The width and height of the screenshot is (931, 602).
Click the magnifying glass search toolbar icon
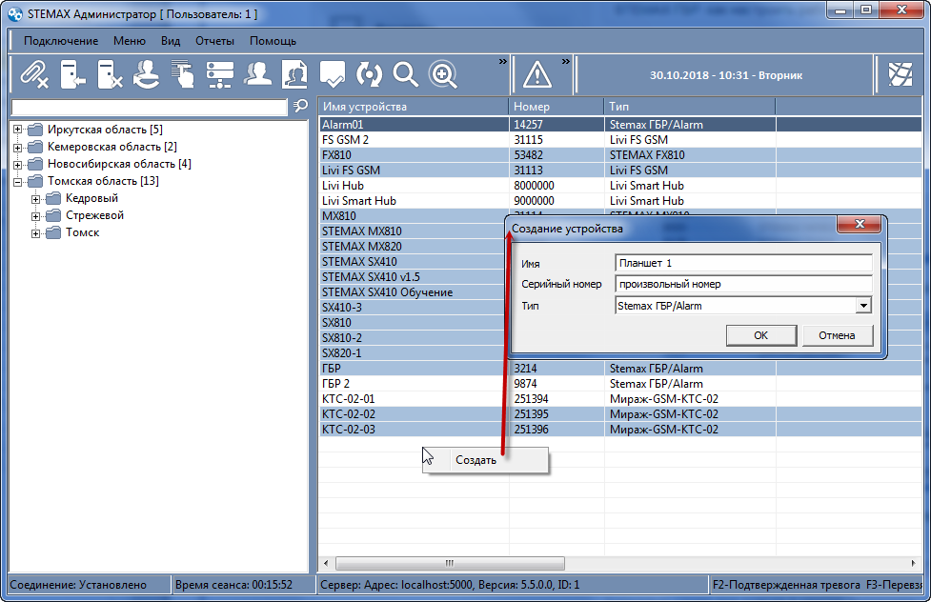(406, 75)
